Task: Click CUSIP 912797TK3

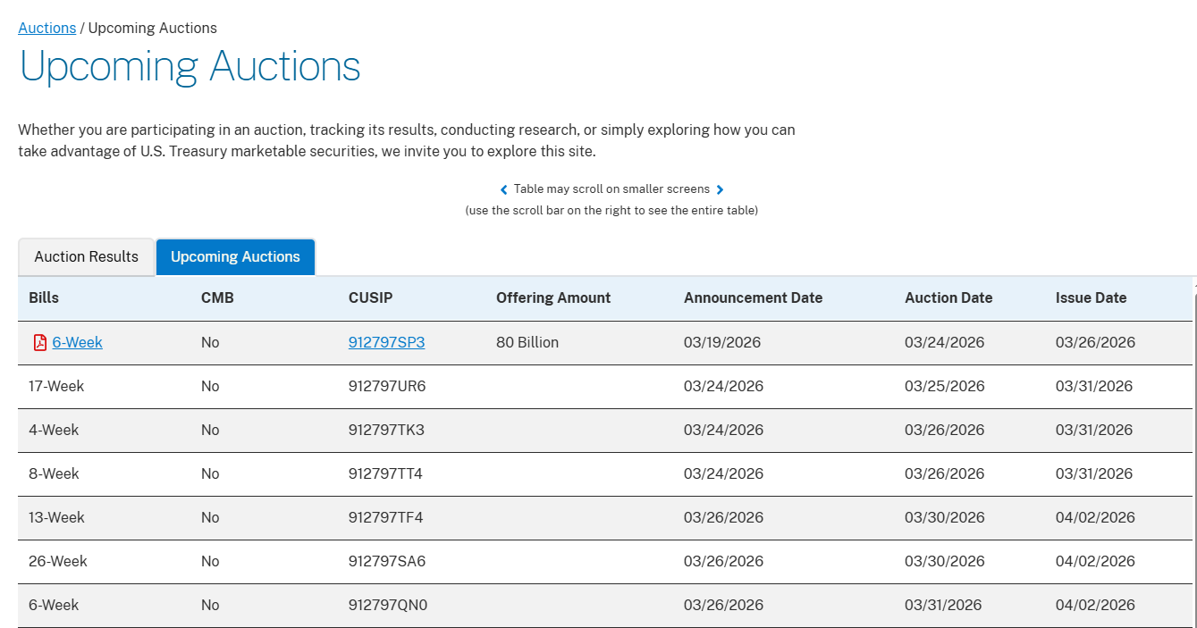Action: (x=386, y=430)
